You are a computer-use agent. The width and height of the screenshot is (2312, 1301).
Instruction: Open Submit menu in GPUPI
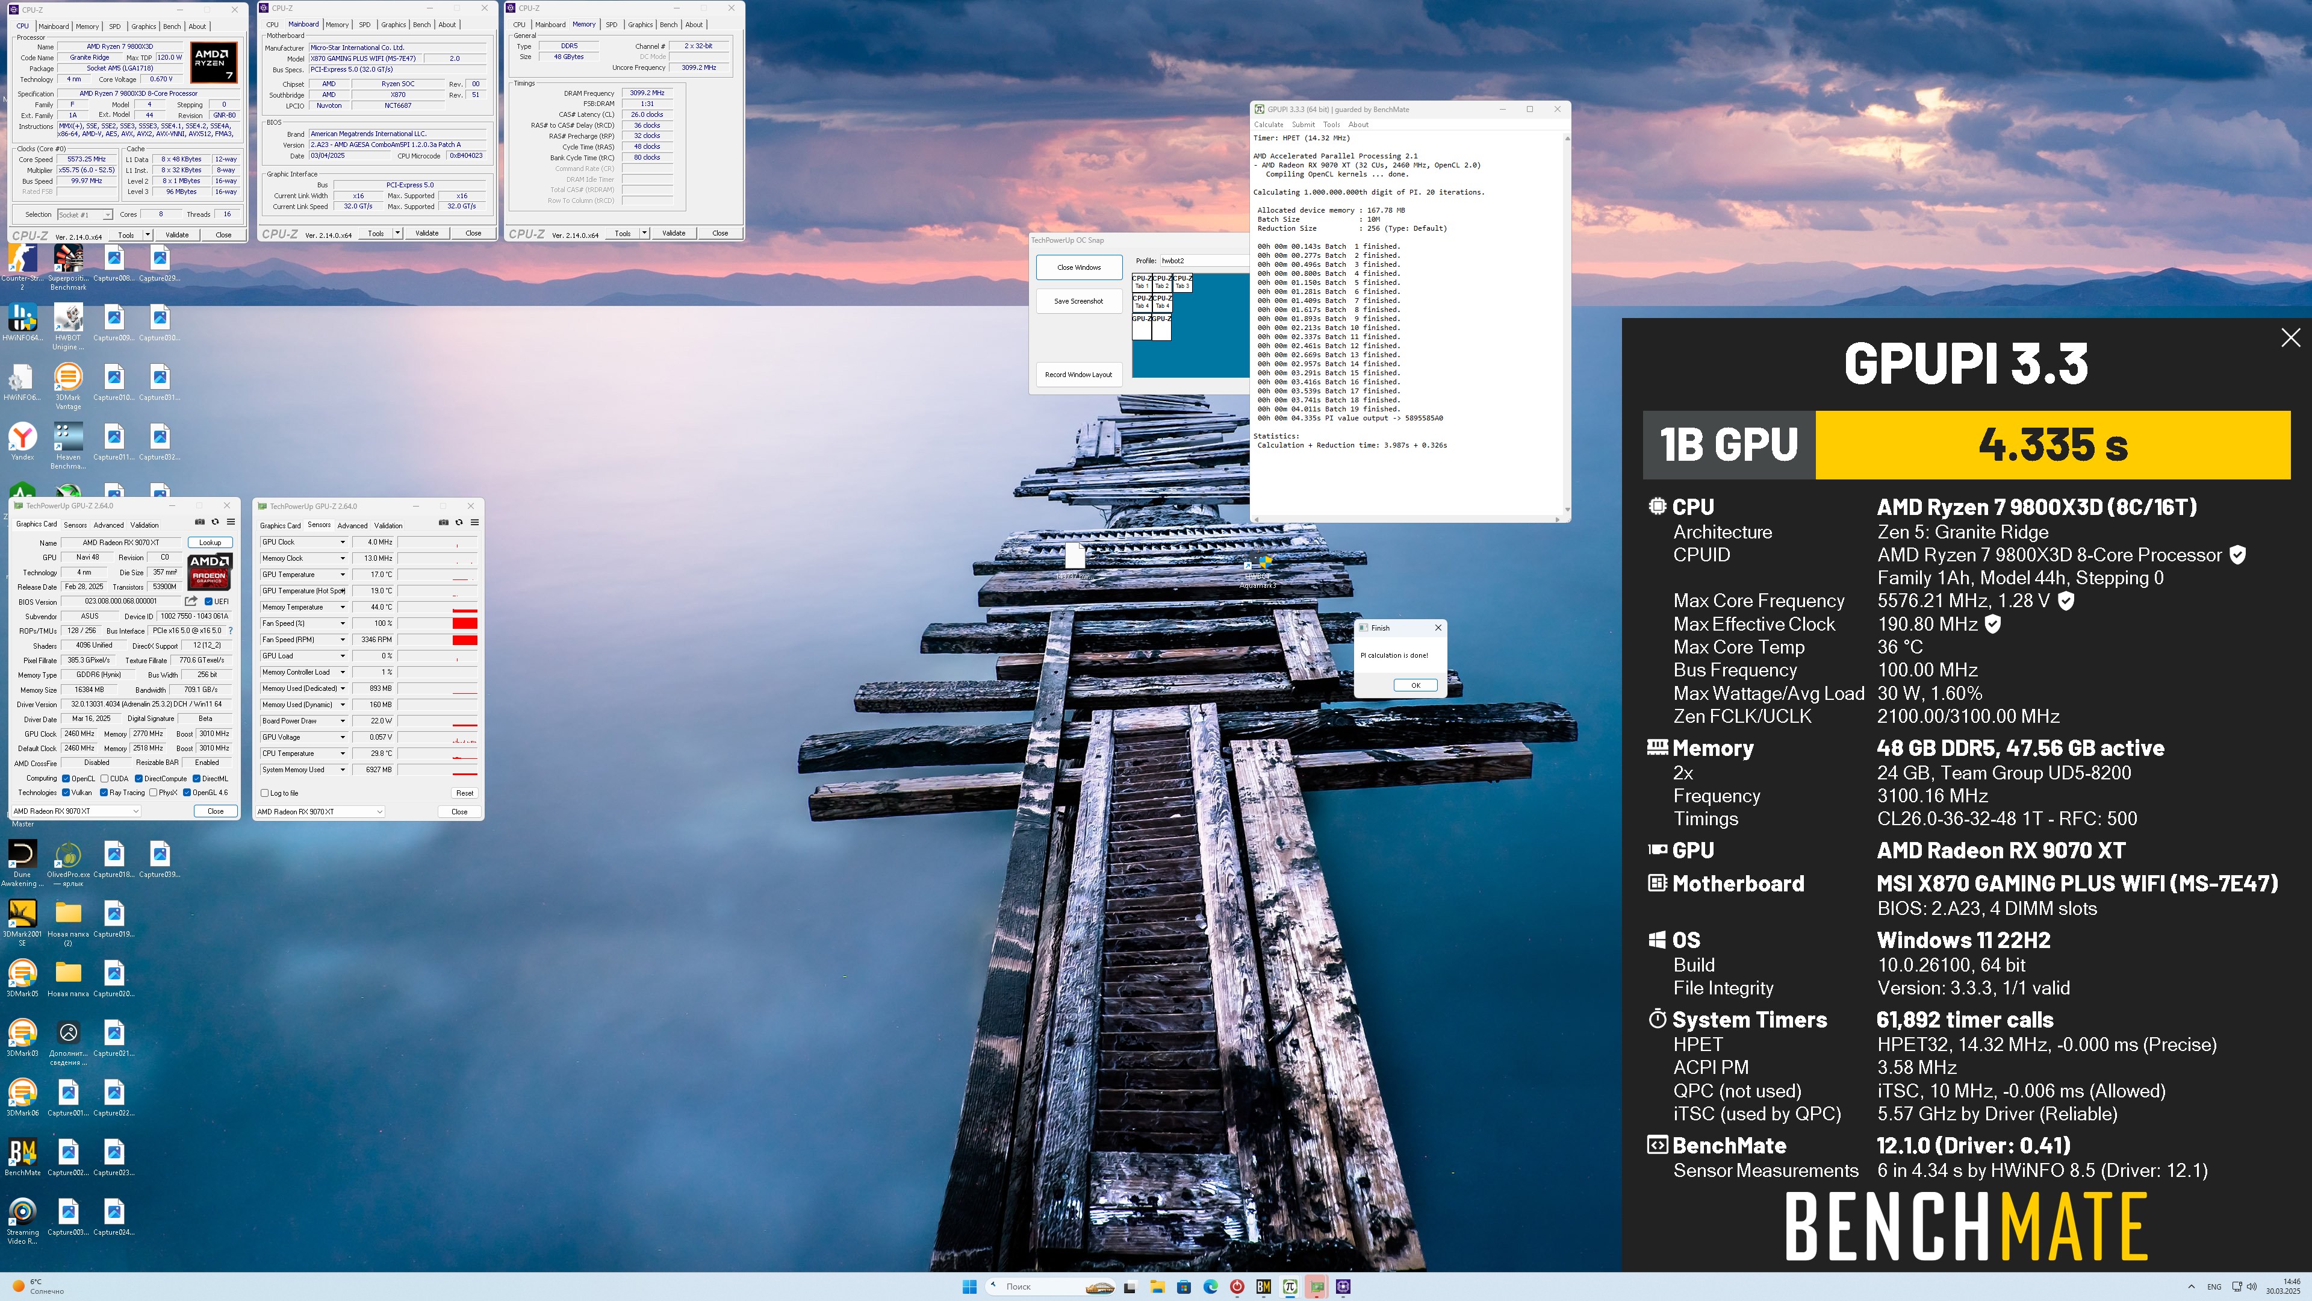1303,125
